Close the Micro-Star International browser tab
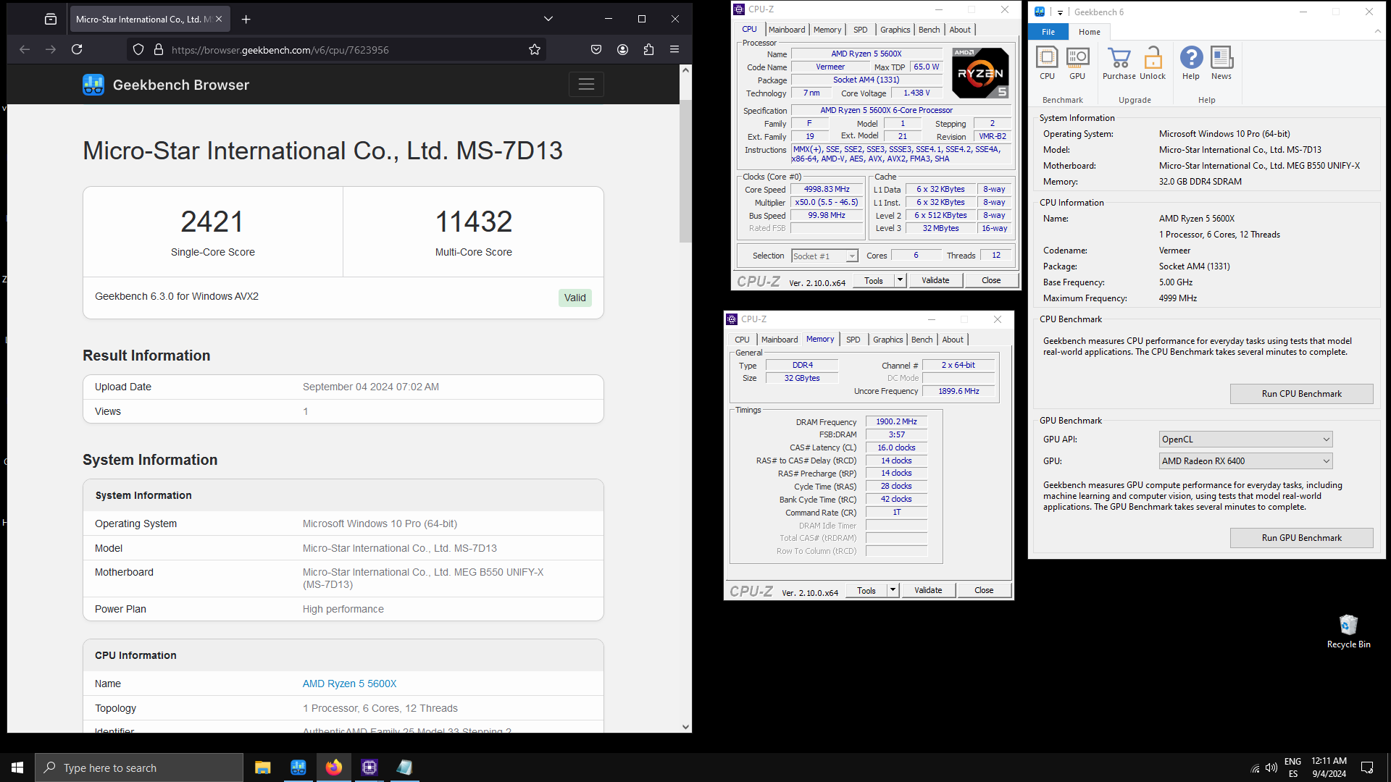Screen dimensions: 1391x782 (x=219, y=20)
